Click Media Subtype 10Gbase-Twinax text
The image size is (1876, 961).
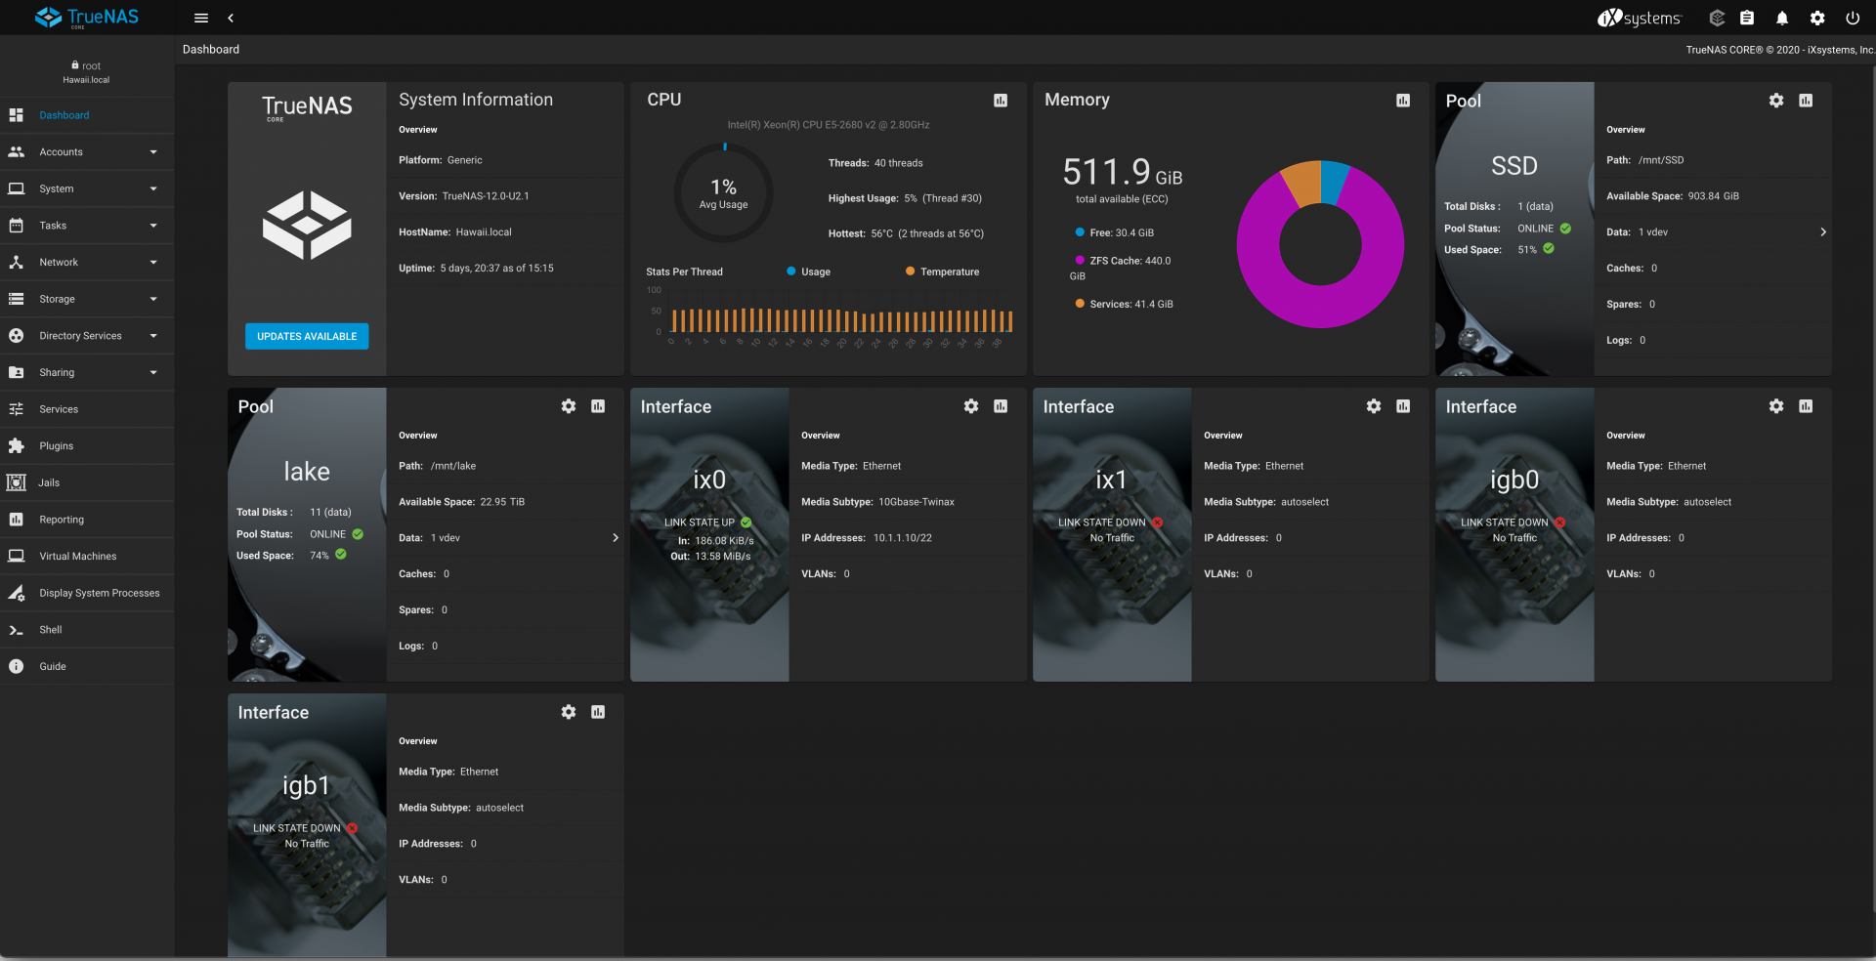coord(877,502)
